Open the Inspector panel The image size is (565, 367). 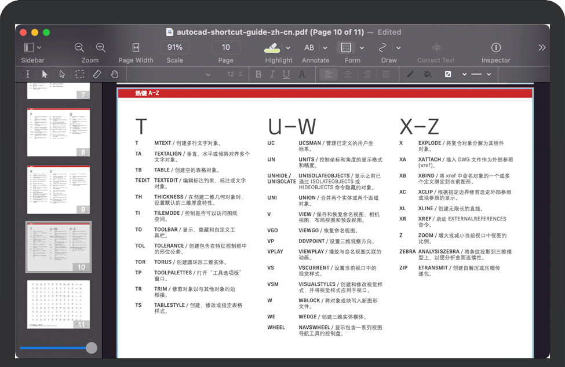[495, 47]
